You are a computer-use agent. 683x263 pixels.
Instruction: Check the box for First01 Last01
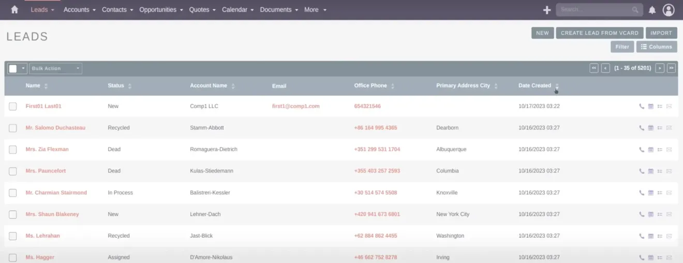click(13, 106)
